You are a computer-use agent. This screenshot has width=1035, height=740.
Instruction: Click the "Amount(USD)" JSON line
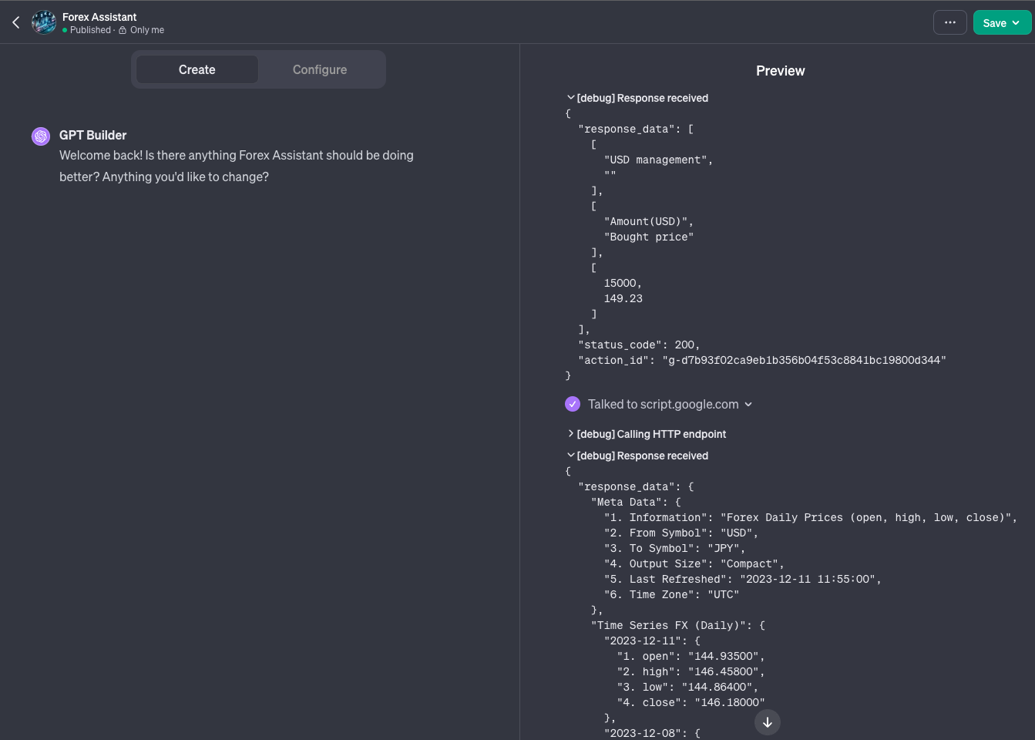coord(649,221)
